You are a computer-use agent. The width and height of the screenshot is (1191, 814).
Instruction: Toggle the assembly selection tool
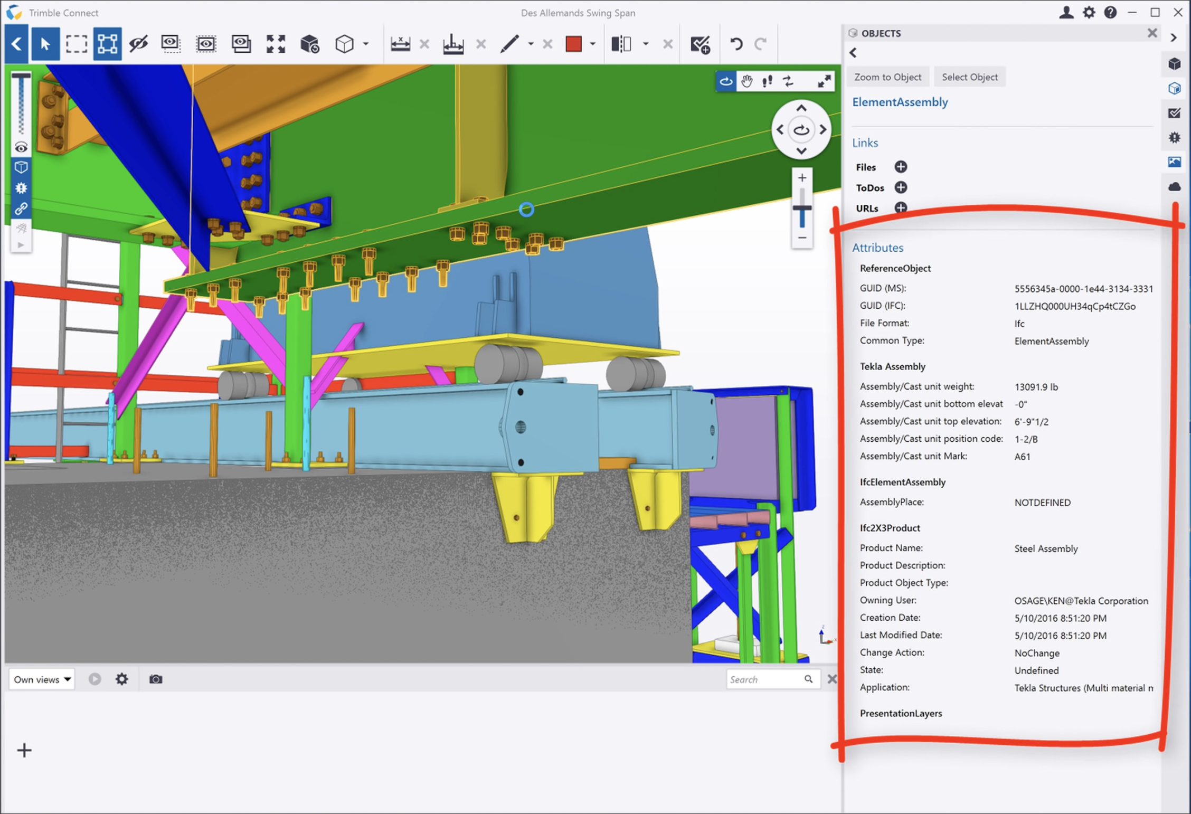click(107, 44)
